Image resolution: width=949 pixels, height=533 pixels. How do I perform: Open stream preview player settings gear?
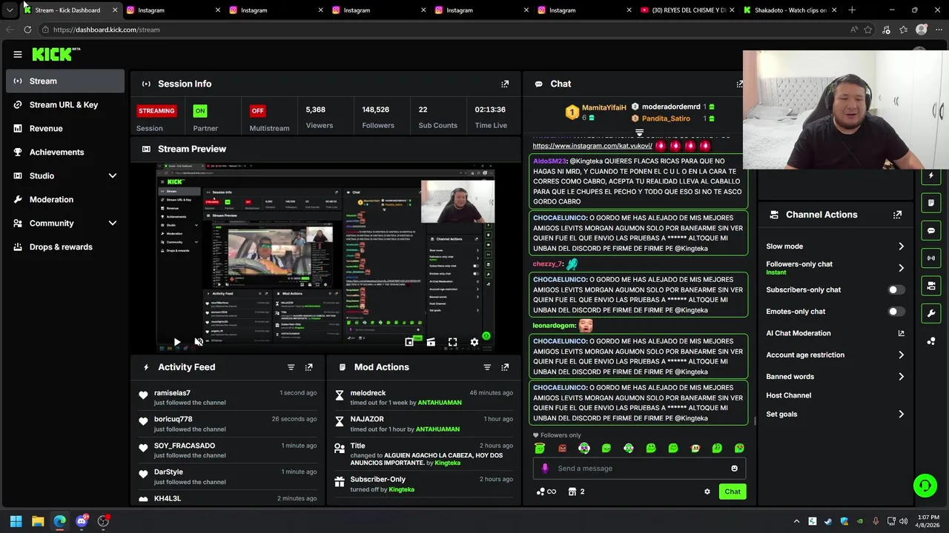pos(474,342)
